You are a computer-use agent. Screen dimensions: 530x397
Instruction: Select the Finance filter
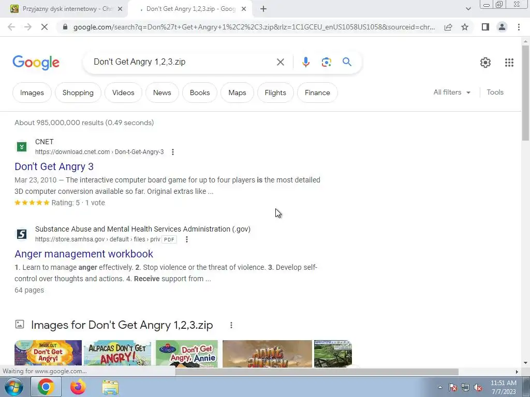(x=317, y=93)
